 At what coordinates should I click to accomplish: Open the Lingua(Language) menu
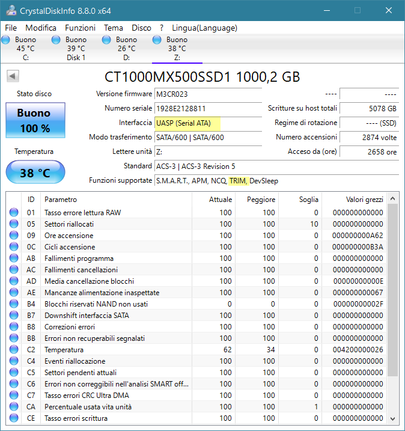[x=204, y=28]
